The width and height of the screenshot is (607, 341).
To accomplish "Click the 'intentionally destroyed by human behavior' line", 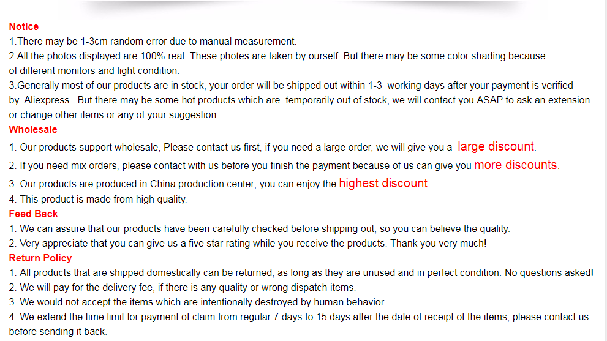I will click(x=197, y=302).
